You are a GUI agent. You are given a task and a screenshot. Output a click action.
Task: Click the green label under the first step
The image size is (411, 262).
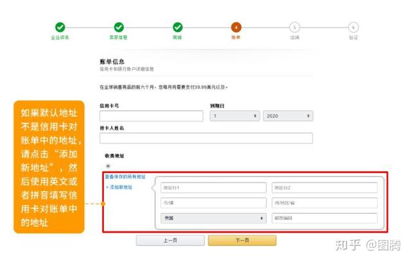coord(60,37)
